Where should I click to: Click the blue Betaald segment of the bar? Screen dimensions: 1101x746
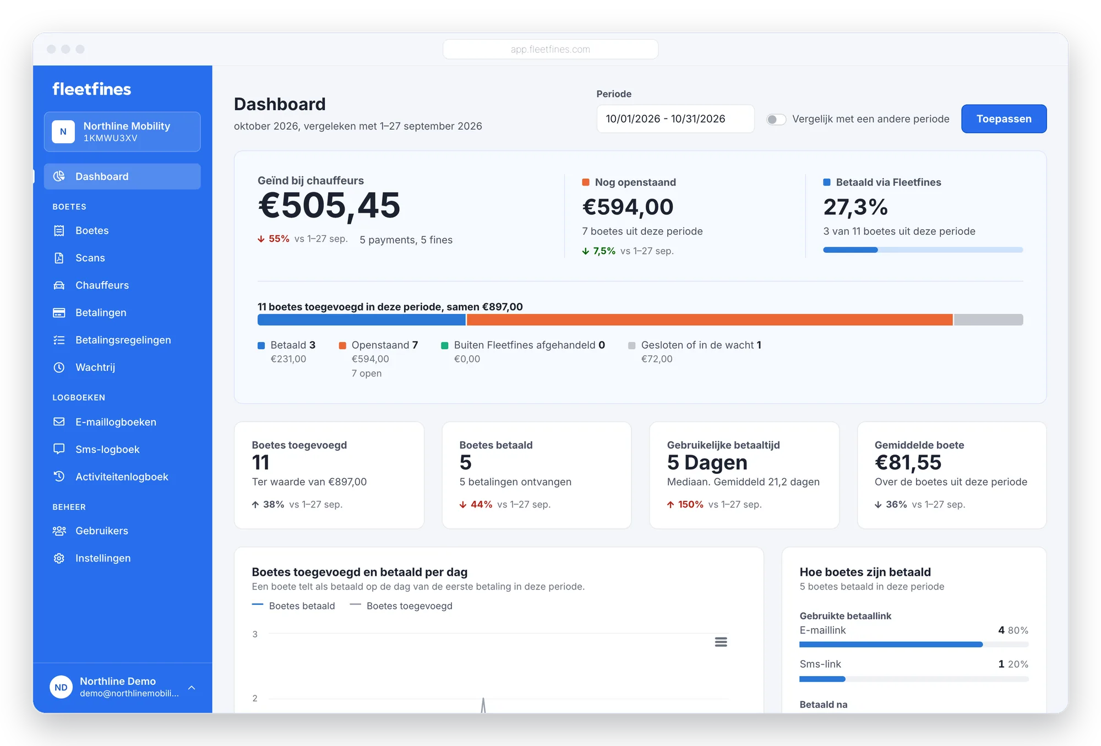pyautogui.click(x=361, y=320)
